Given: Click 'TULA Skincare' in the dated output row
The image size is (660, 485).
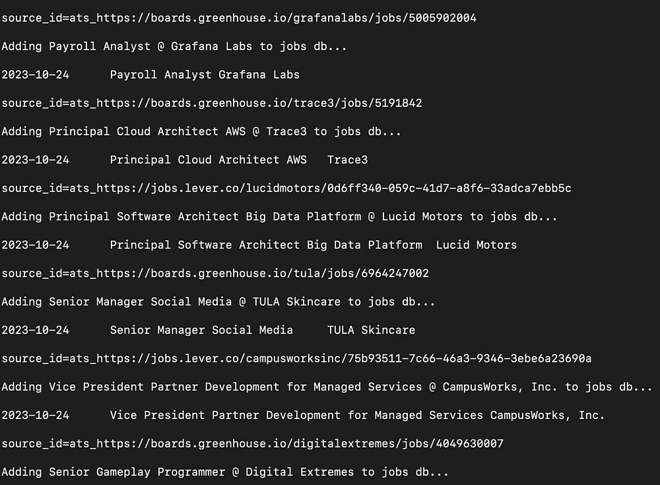Looking at the screenshot, I should coord(371,330).
